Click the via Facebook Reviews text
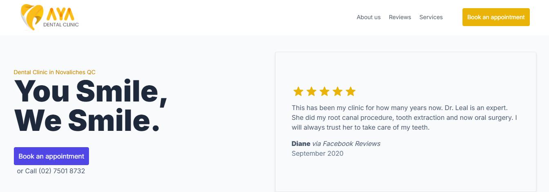 346,144
